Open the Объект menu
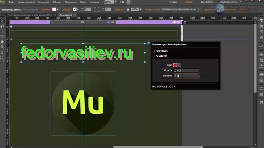 point(57,2)
